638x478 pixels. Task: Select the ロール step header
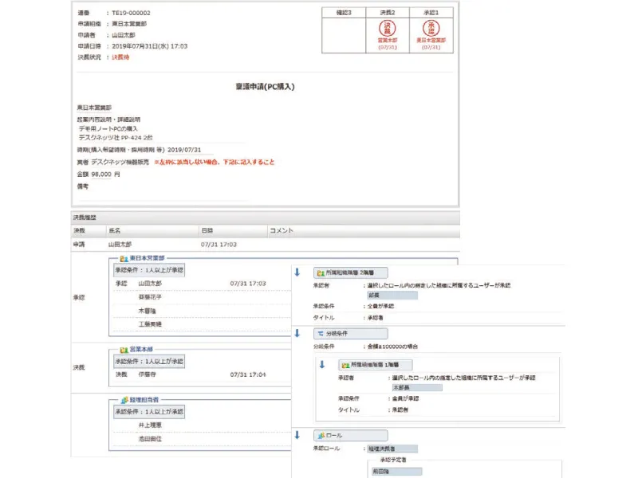pos(350,436)
